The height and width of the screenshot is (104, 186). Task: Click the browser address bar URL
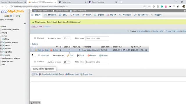point(41,7)
